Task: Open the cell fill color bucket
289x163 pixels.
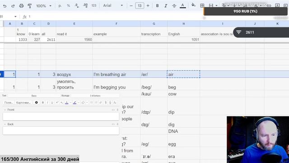Action: click(193, 5)
